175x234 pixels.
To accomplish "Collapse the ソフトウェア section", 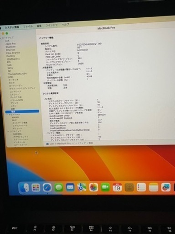I will pyautogui.click(x=9, y=131).
